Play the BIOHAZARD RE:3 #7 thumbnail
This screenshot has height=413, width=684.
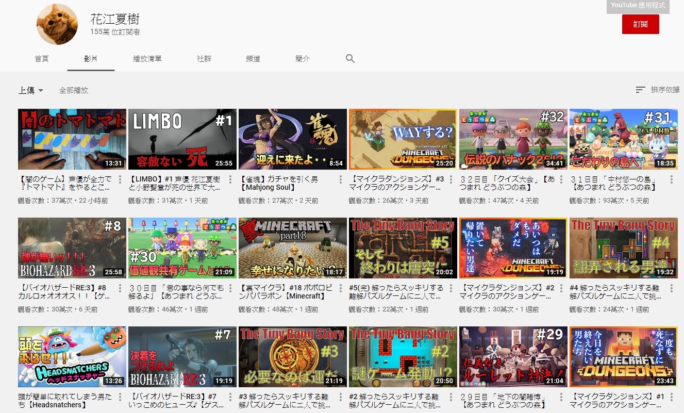(x=182, y=357)
